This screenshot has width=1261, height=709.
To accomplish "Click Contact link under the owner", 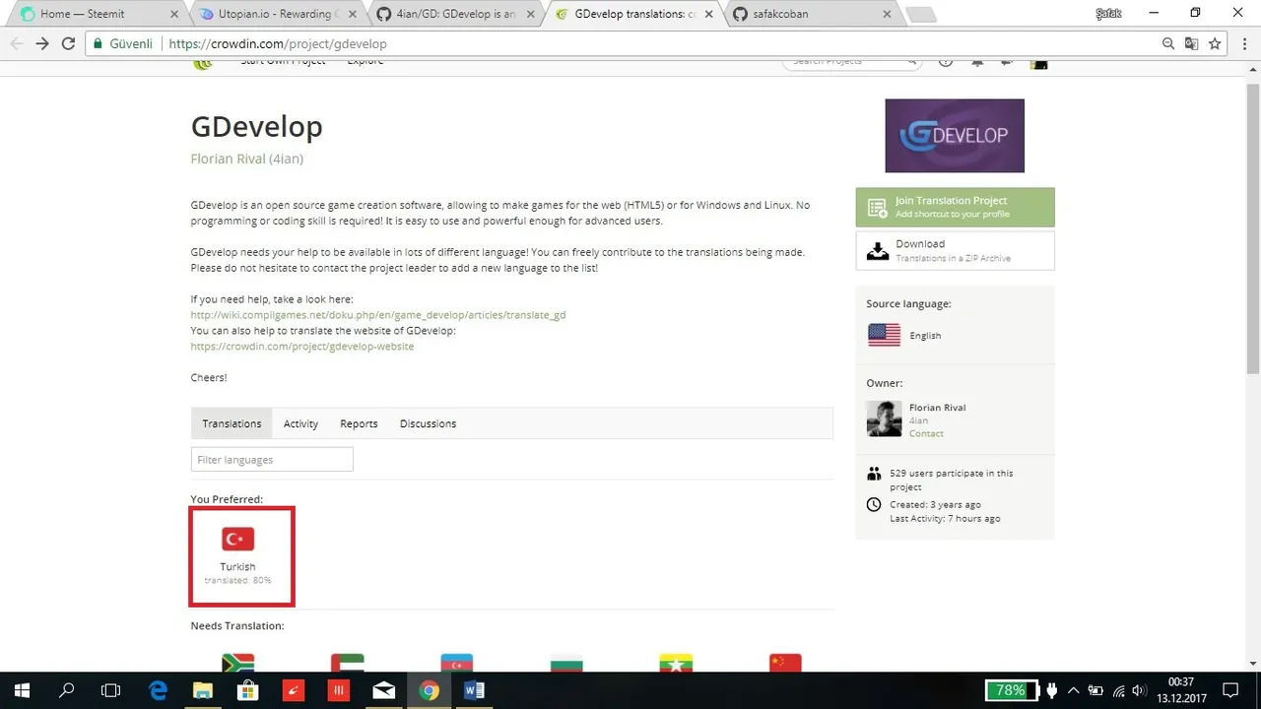I will 926,433.
